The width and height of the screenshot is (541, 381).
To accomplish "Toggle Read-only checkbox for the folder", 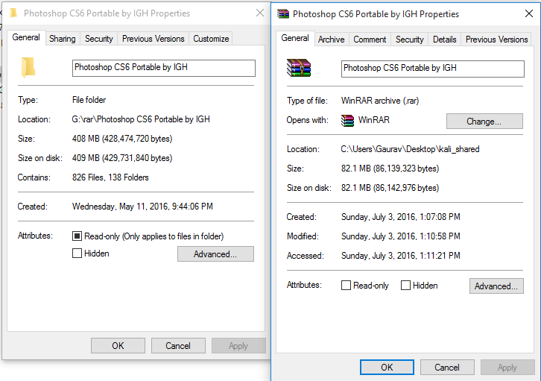I will coord(77,236).
